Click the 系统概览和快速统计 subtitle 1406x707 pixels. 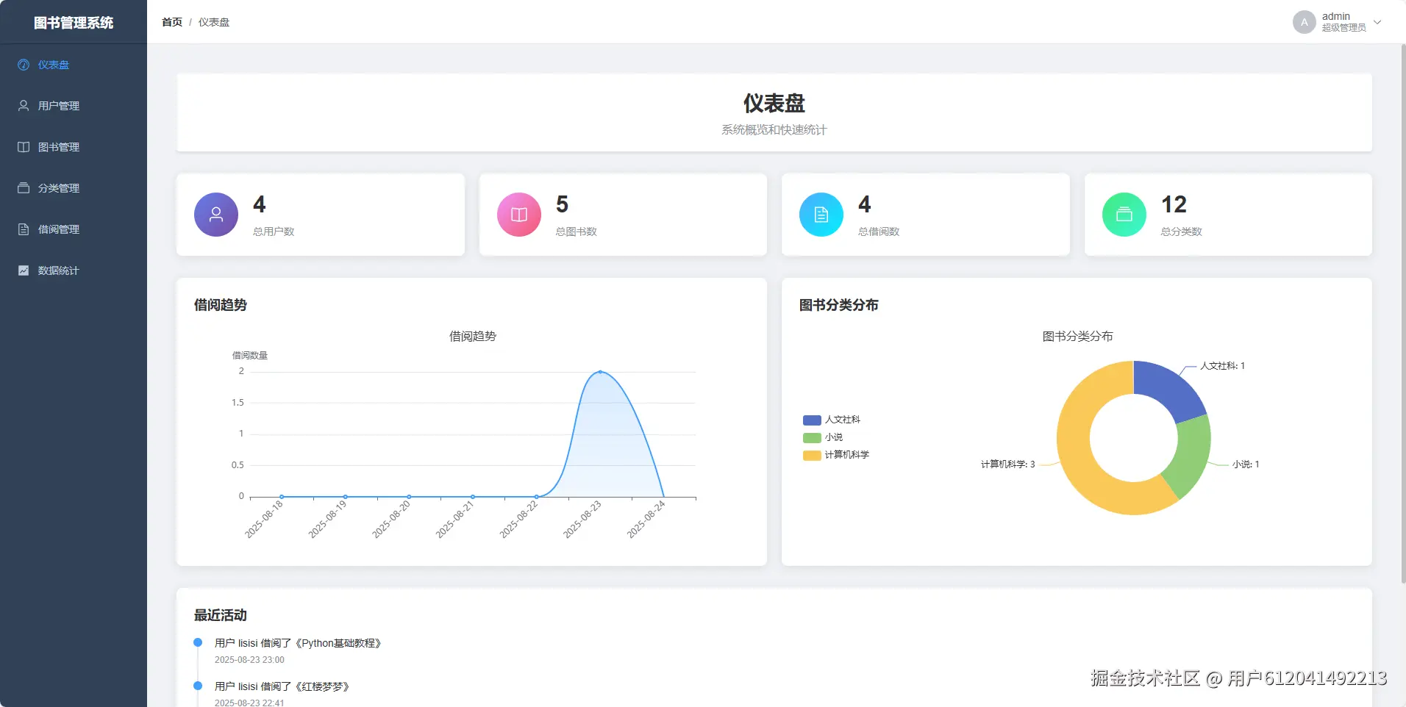pyautogui.click(x=774, y=130)
